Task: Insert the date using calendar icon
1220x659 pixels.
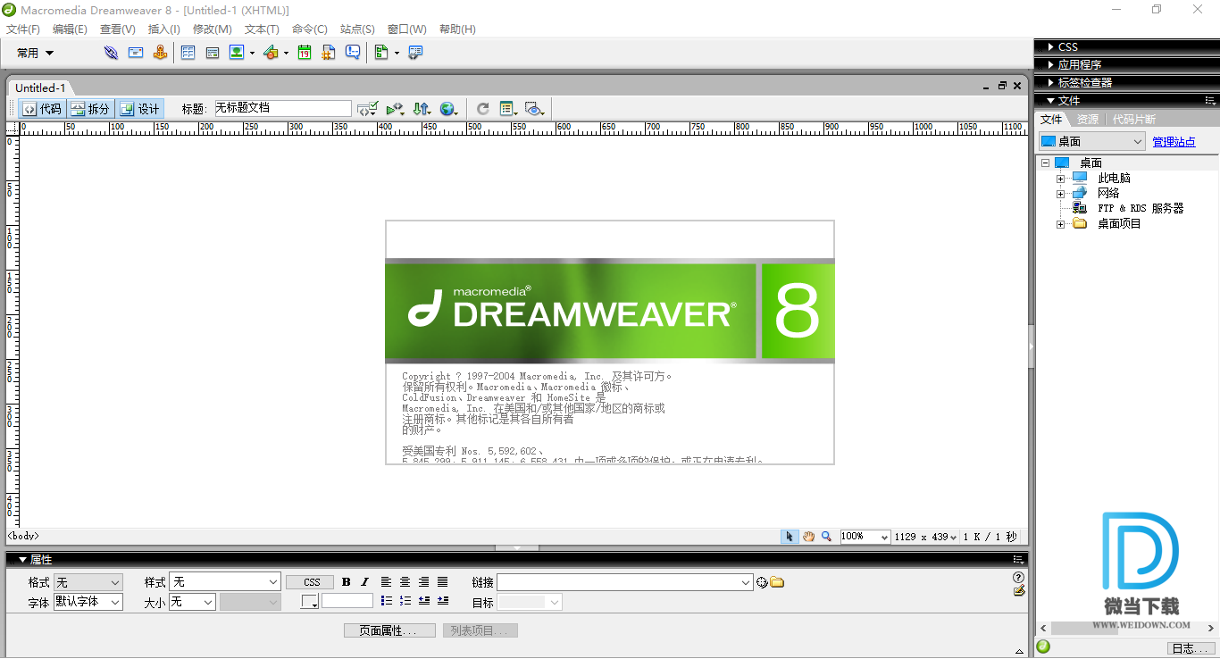Action: coord(305,53)
